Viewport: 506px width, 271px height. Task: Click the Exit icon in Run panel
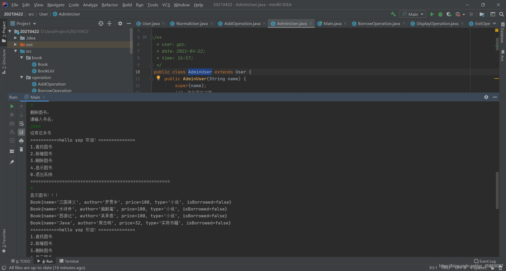(12, 141)
